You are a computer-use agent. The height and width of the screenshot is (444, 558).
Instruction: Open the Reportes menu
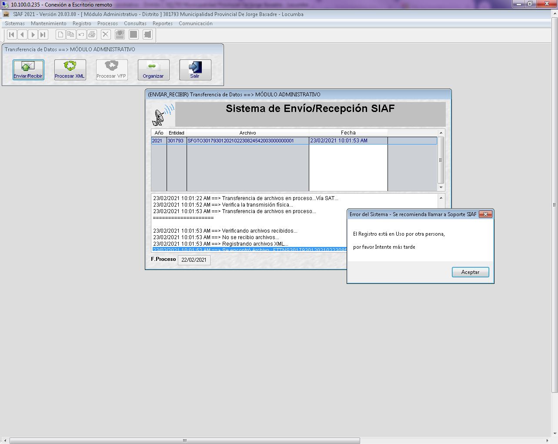[163, 23]
